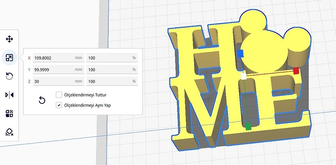The width and height of the screenshot is (336, 165).
Task: Click the reset scale arrow button
Action: pyautogui.click(x=42, y=100)
